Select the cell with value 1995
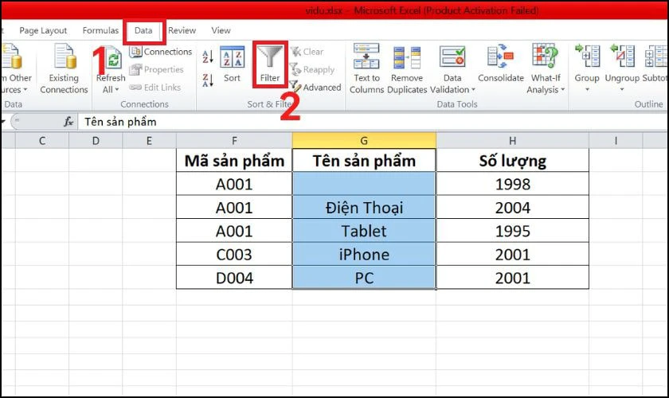The width and height of the screenshot is (669, 398). pos(512,231)
